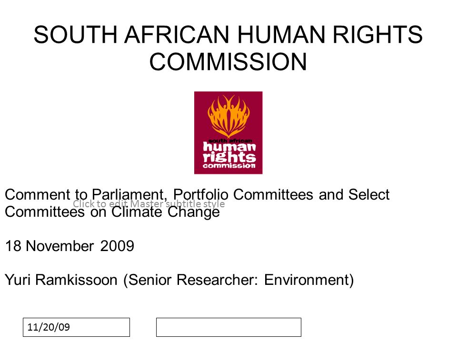The width and height of the screenshot is (457, 343).
Task: Click the word 'Parliament' in the subtitle
Action: click(129, 194)
